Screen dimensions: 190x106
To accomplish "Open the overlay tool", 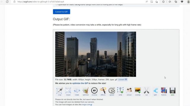I will coord(138,92).
